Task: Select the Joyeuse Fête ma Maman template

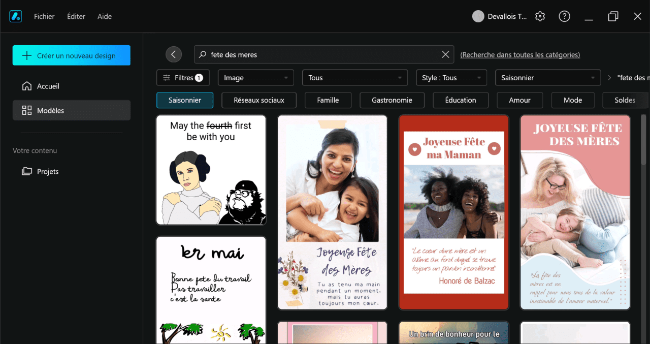Action: 454,212
